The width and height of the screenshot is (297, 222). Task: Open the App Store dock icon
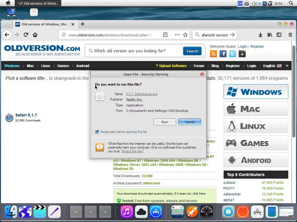click(156, 212)
